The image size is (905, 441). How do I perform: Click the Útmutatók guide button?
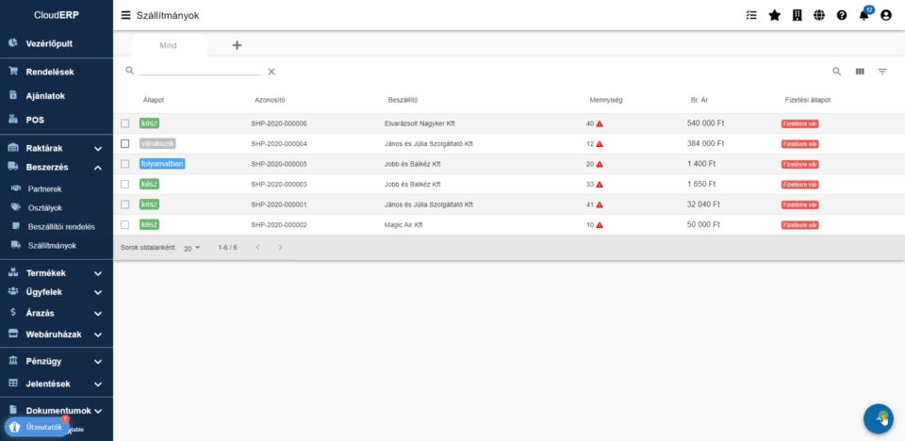tap(38, 427)
